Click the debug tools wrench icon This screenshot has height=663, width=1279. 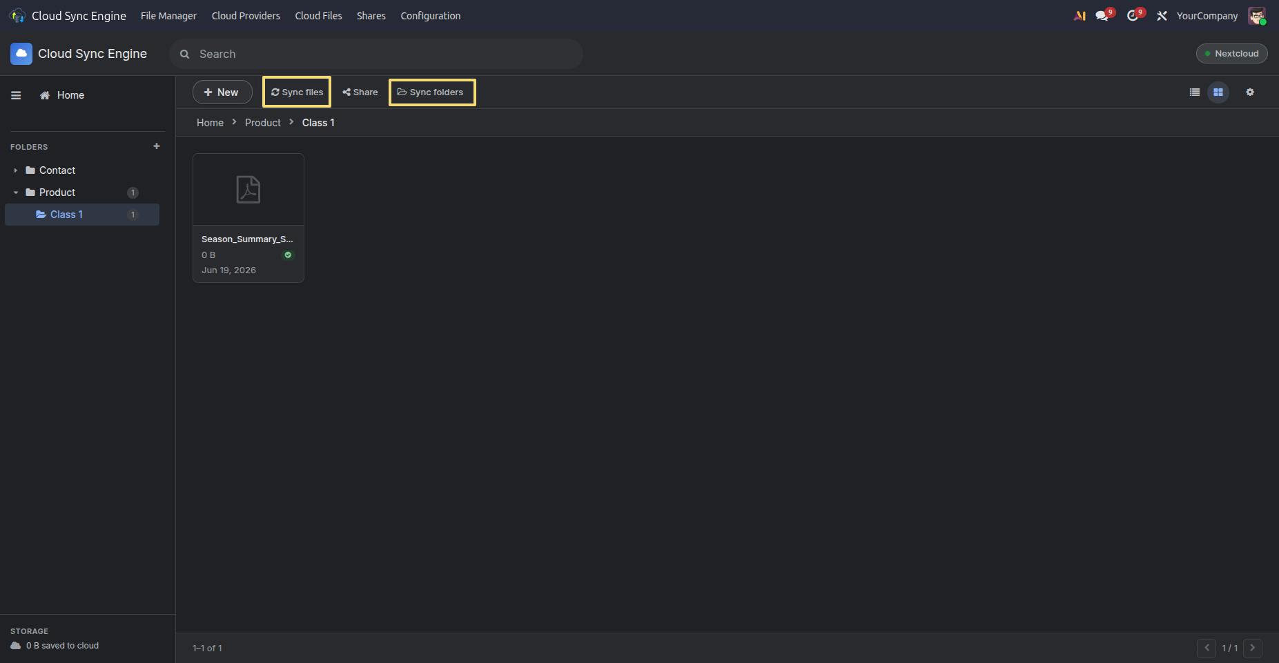[x=1162, y=16]
